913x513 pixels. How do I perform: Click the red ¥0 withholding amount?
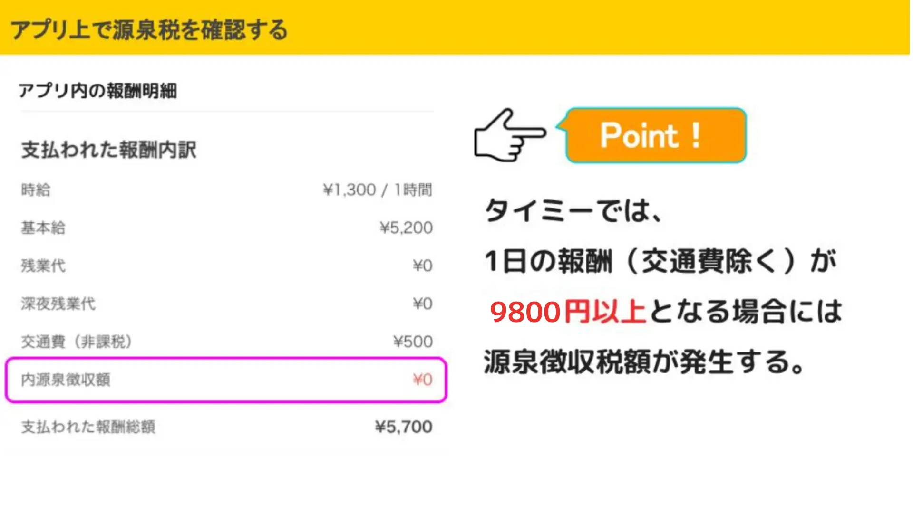[x=422, y=380]
